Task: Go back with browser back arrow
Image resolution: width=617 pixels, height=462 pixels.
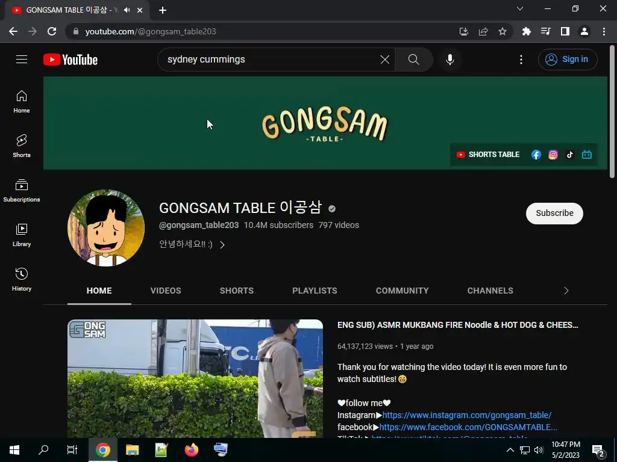Action: coord(13,31)
